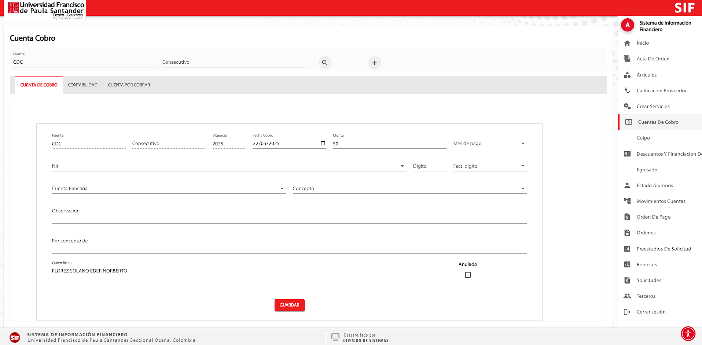Click the form's Consecutivo field
Viewport: 702px width, 345px height.
(x=169, y=144)
